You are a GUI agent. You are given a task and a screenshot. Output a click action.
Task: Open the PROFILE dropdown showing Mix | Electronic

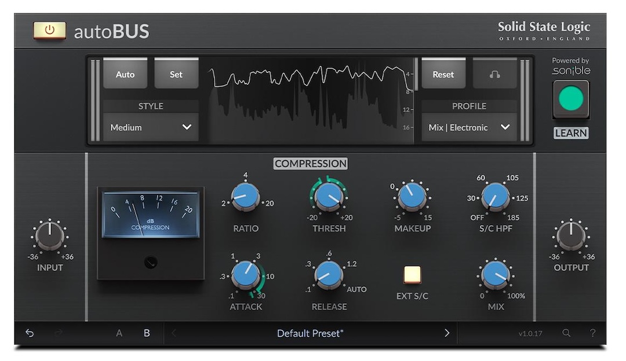(469, 127)
